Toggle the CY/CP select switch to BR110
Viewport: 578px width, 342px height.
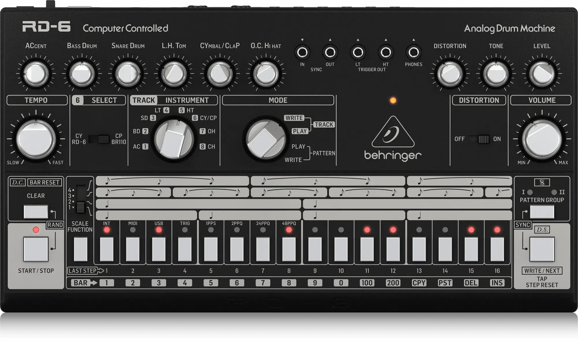(98, 138)
